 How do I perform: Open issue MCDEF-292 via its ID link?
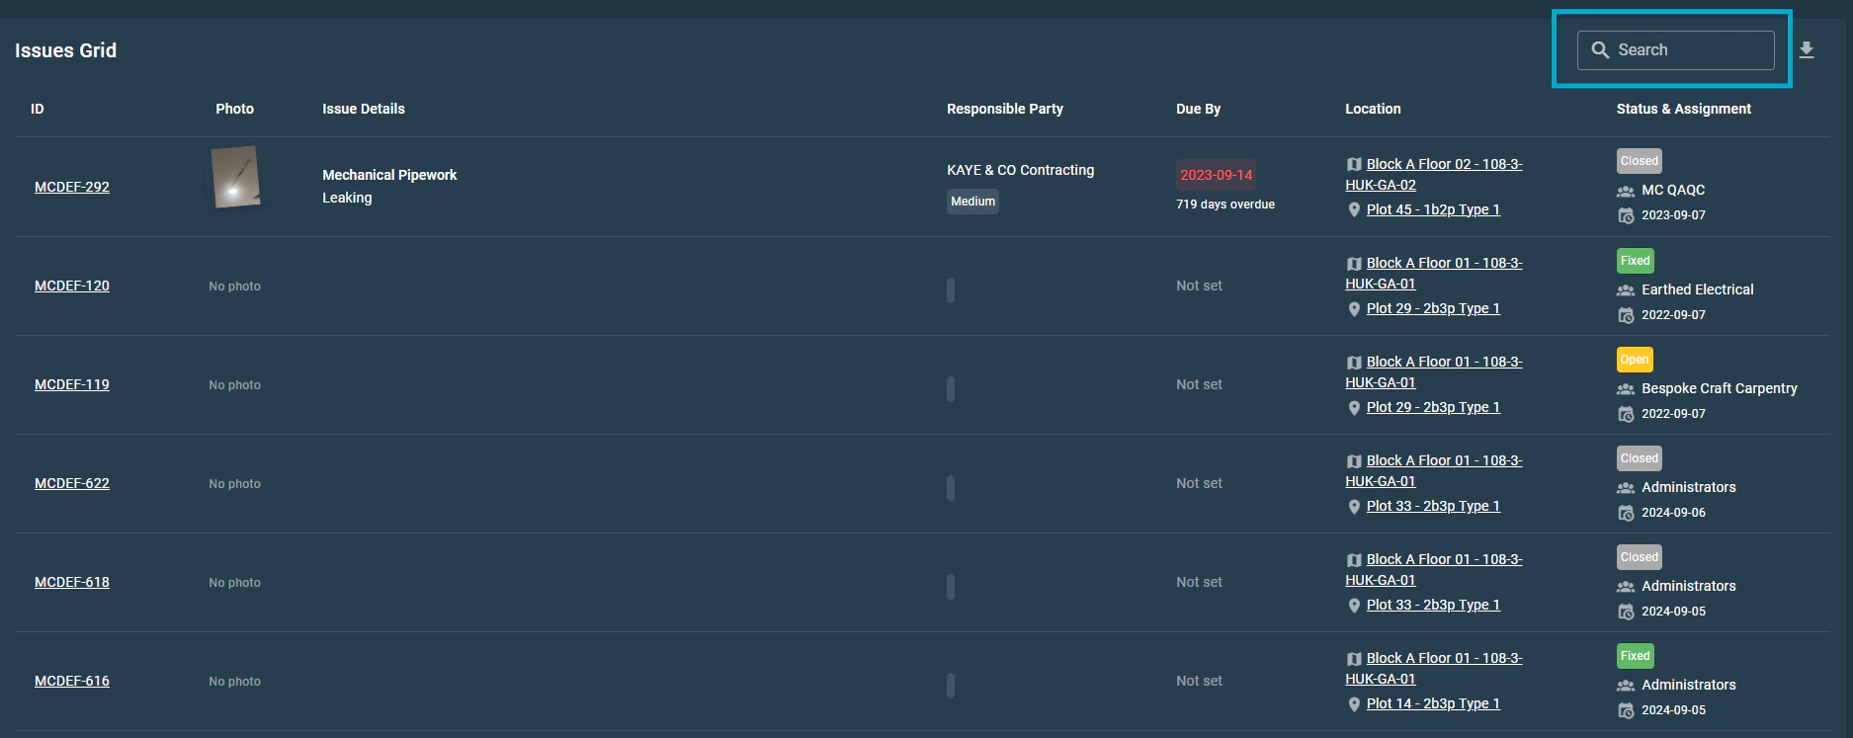pos(72,187)
